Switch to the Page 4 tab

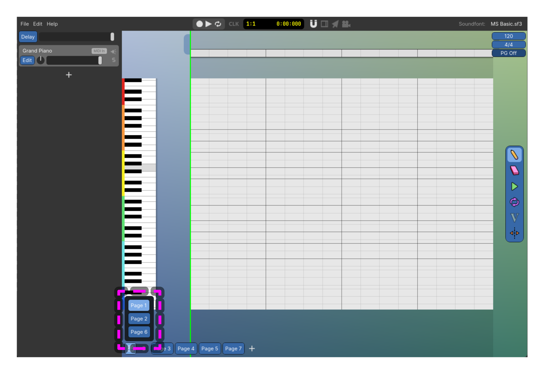coord(186,348)
